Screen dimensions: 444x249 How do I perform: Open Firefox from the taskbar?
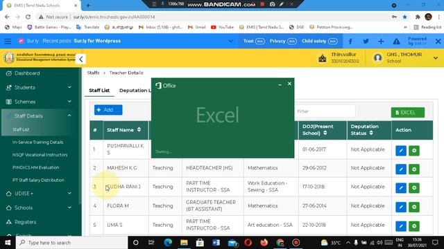coord(264,243)
